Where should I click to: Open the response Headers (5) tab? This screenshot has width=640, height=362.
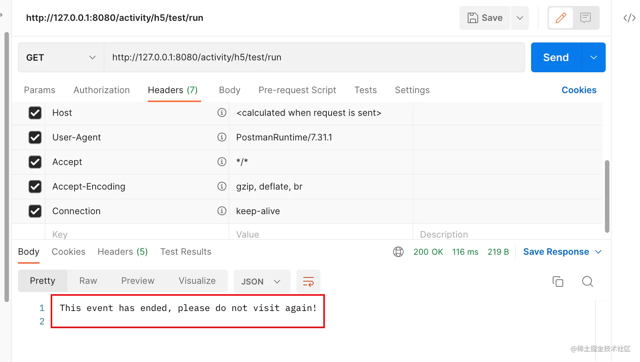pyautogui.click(x=123, y=252)
